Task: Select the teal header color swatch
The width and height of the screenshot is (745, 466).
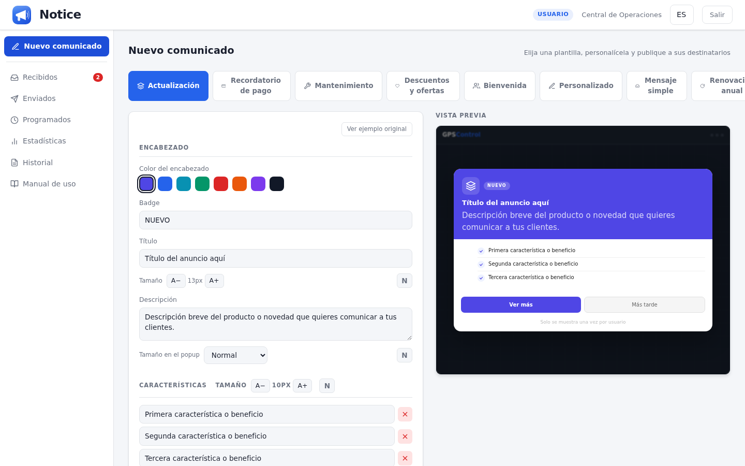Action: pos(184,184)
